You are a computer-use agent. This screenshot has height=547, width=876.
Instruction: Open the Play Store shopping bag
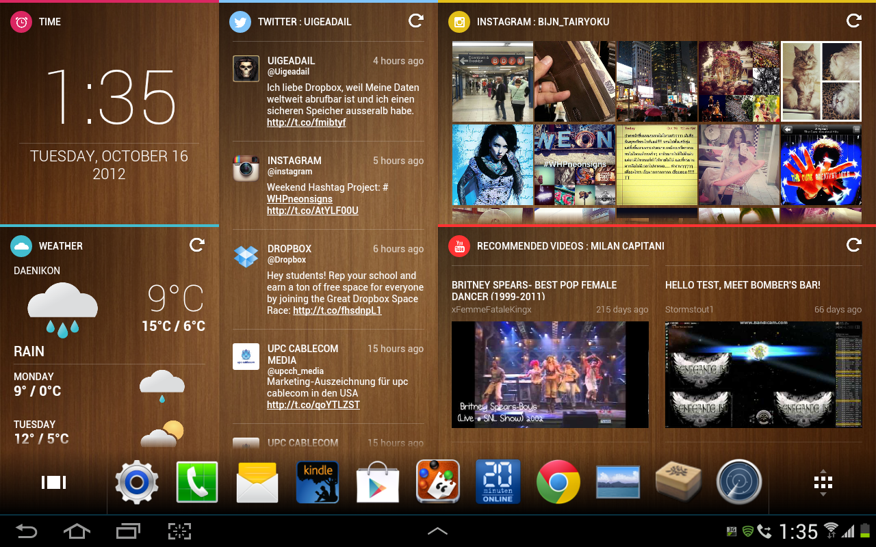tap(378, 482)
